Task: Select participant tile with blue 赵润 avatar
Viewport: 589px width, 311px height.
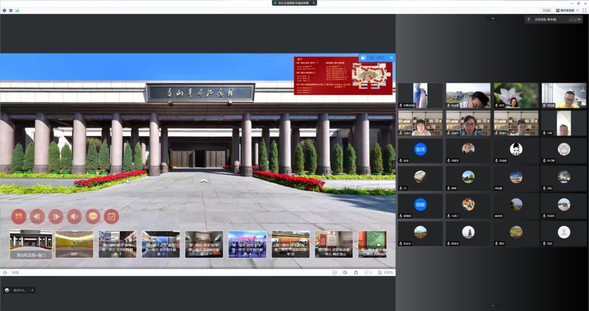Action: click(x=420, y=151)
